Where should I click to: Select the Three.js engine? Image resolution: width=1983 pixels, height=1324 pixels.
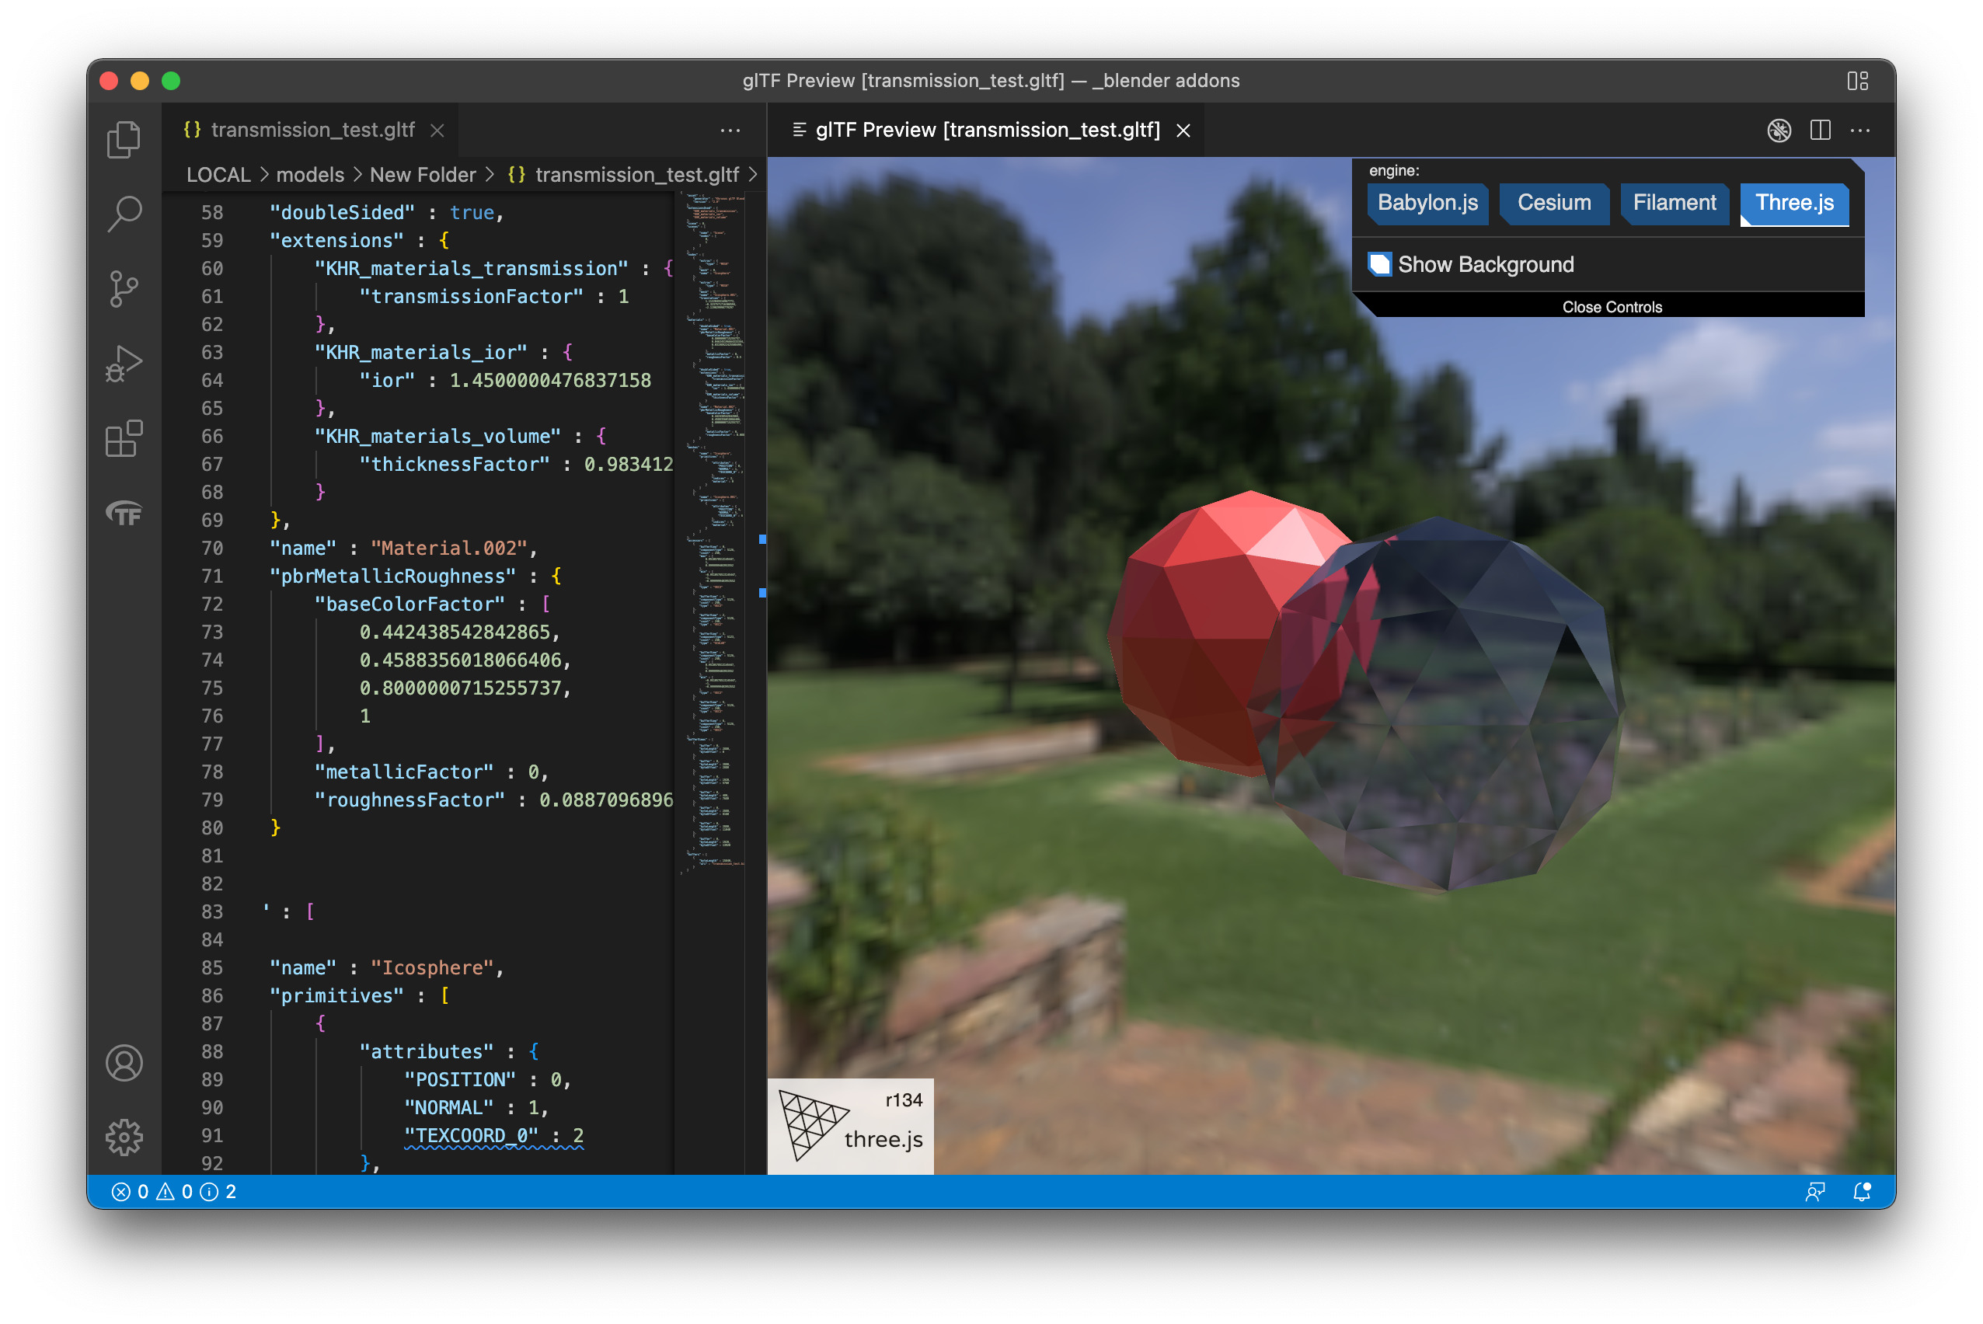[x=1794, y=203]
